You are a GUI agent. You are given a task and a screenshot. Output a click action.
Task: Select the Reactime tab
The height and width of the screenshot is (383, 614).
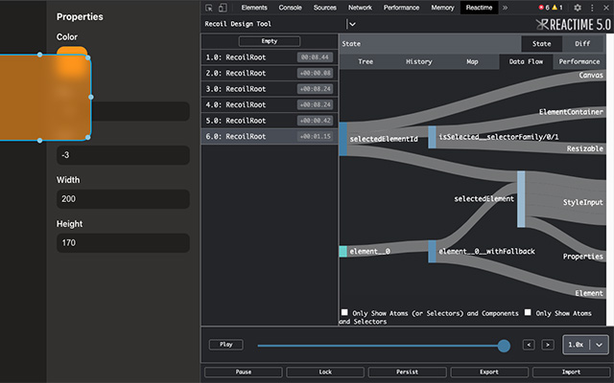pyautogui.click(x=479, y=8)
